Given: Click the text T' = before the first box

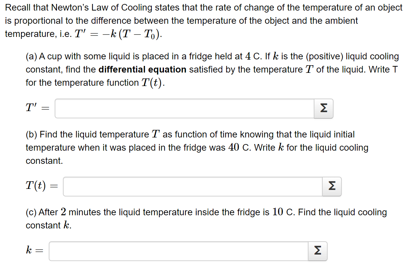Looking at the screenshot, I should pyautogui.click(x=37, y=108).
